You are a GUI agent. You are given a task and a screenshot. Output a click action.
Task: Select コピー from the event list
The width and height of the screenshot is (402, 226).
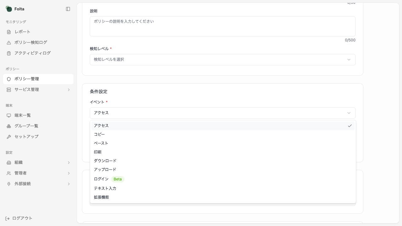pyautogui.click(x=223, y=134)
